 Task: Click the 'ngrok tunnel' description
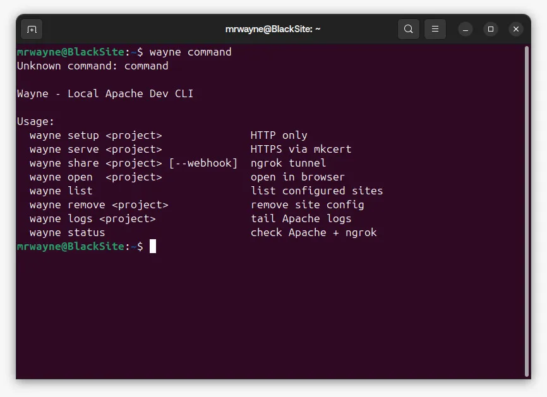pyautogui.click(x=289, y=163)
